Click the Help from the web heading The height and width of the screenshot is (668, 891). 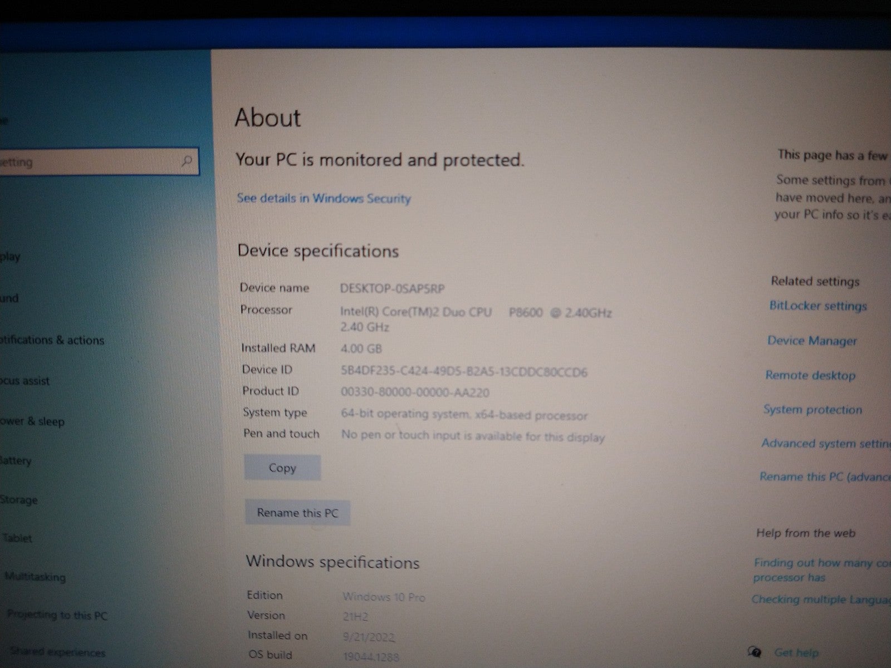coord(806,533)
